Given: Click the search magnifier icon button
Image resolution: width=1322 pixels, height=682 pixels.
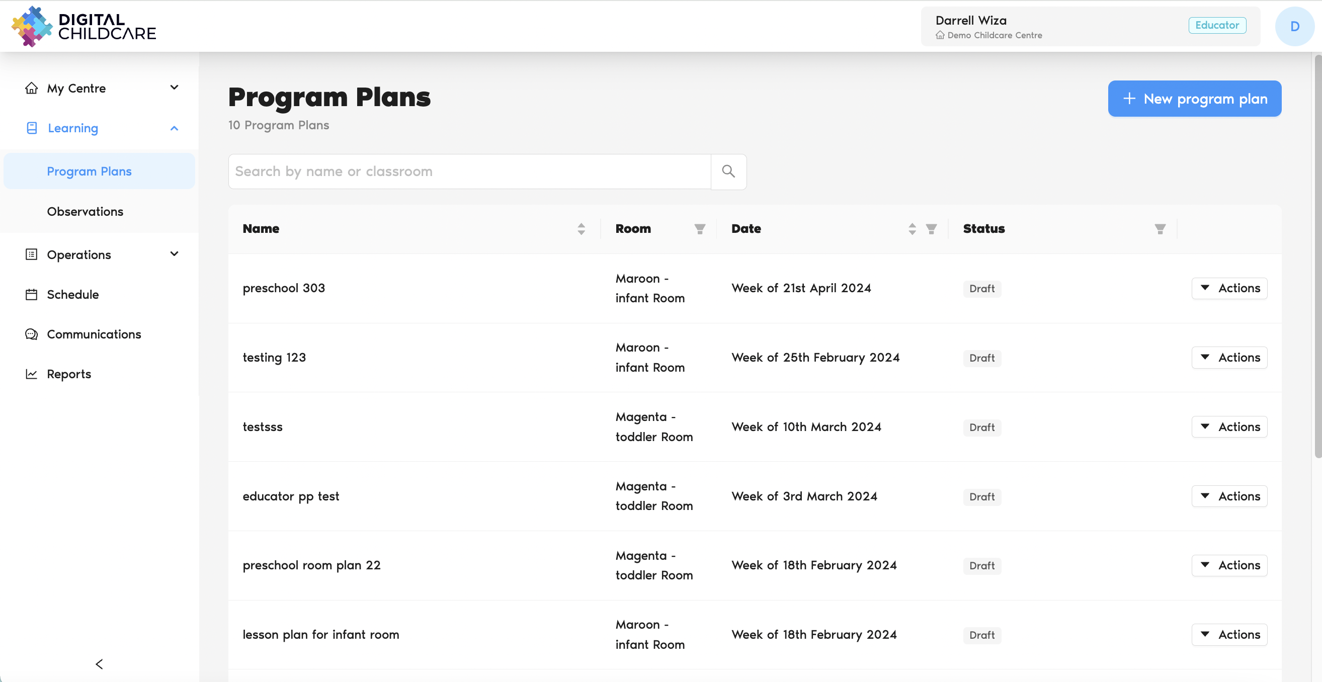Looking at the screenshot, I should pos(728,172).
